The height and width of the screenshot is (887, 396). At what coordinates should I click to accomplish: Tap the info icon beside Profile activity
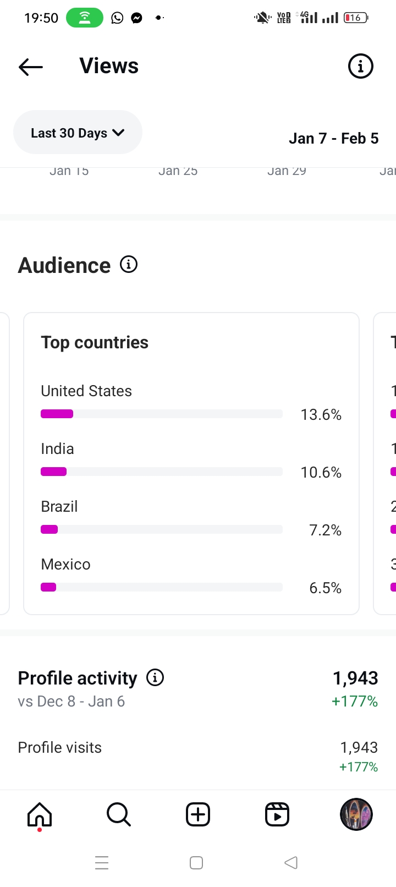point(155,677)
